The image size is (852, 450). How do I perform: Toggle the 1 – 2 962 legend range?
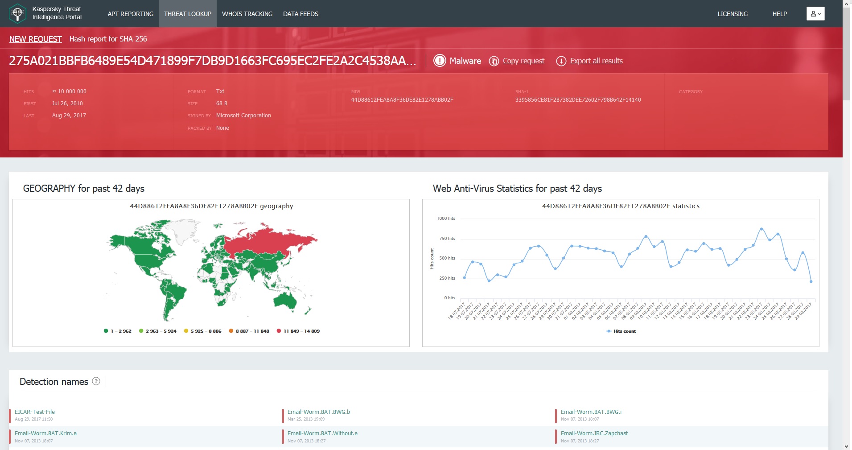[x=118, y=331]
